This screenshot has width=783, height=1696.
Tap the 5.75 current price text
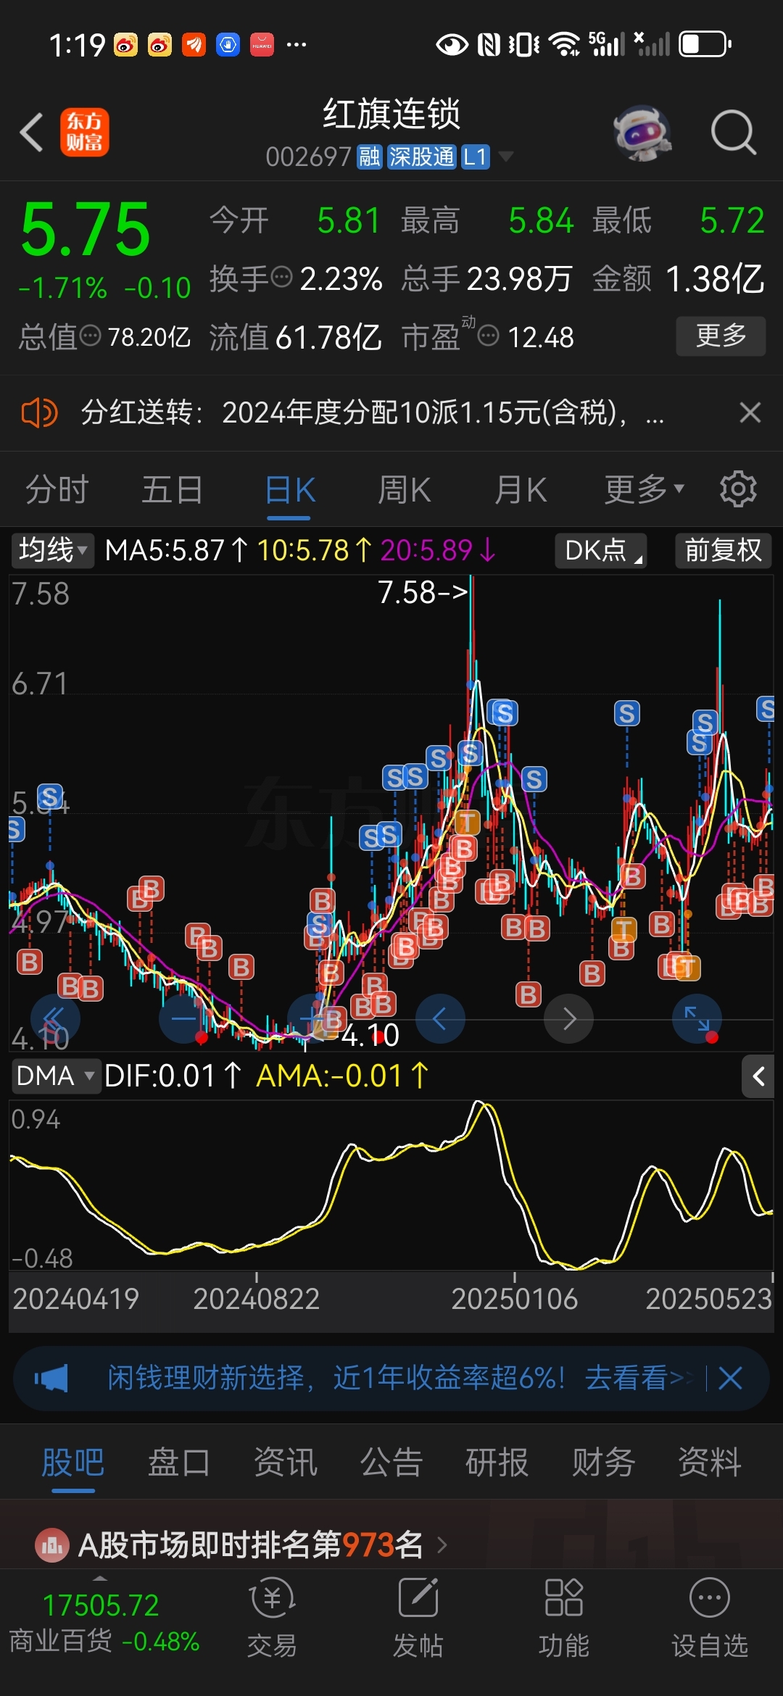pos(86,230)
